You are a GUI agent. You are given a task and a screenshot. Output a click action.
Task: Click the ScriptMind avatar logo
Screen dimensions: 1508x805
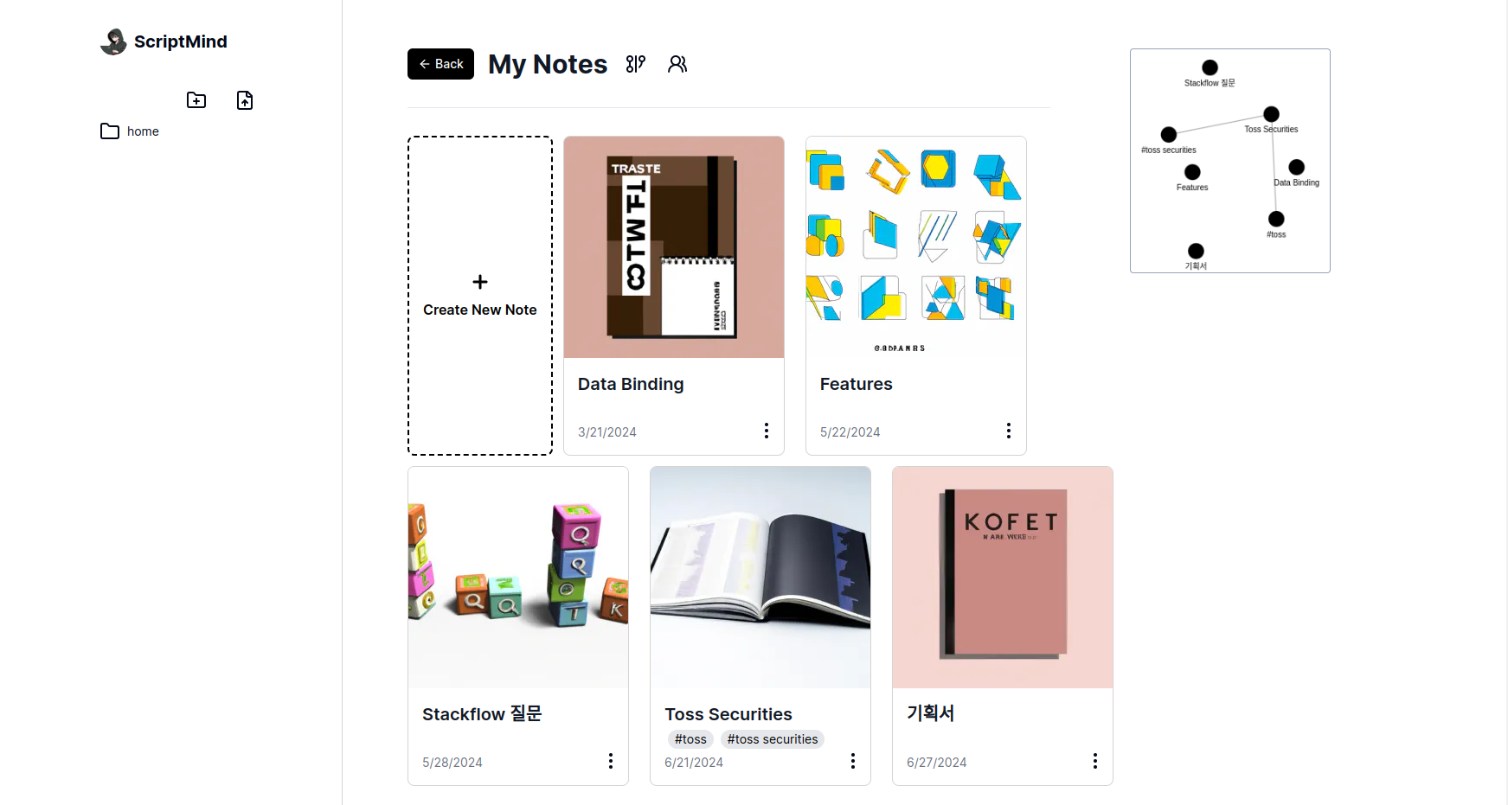(113, 41)
